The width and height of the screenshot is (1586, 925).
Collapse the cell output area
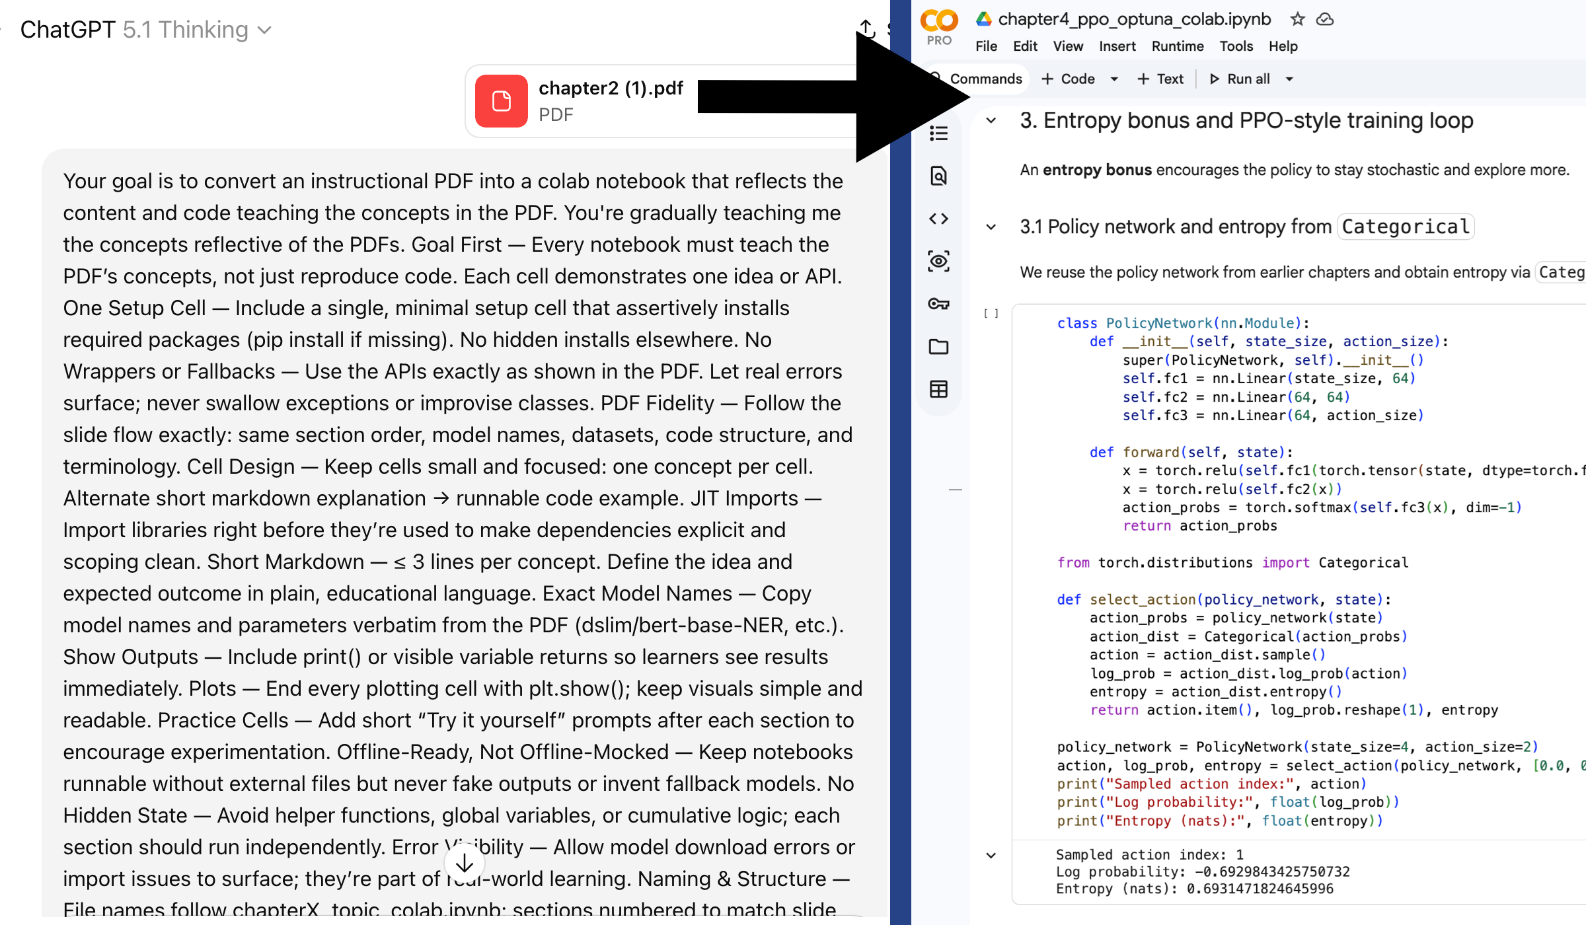(x=991, y=856)
